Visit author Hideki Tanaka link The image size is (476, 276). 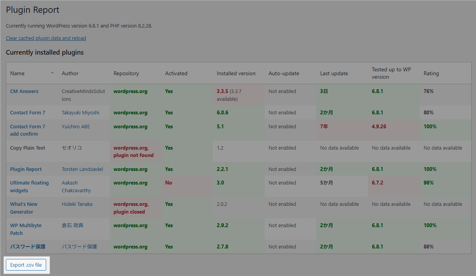pyautogui.click(x=77, y=204)
